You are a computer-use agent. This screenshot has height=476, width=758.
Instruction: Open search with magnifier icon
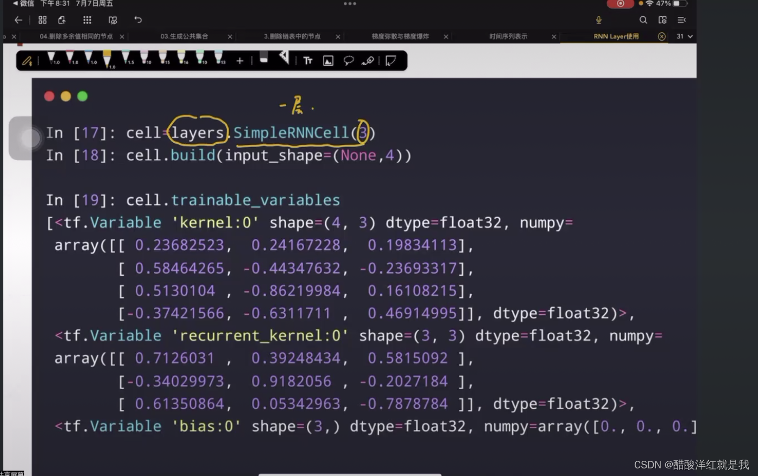(x=643, y=20)
